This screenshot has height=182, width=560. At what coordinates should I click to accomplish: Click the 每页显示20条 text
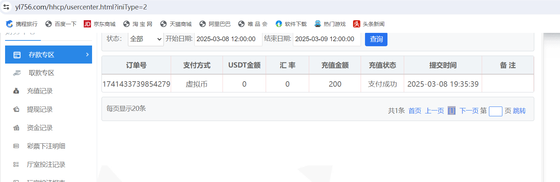(126, 108)
